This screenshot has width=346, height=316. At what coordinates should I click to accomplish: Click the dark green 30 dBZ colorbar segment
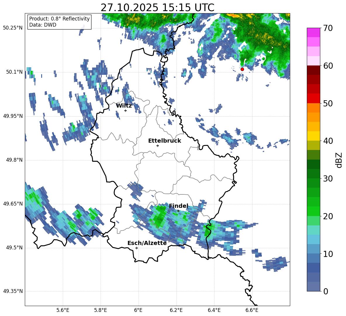click(313, 174)
